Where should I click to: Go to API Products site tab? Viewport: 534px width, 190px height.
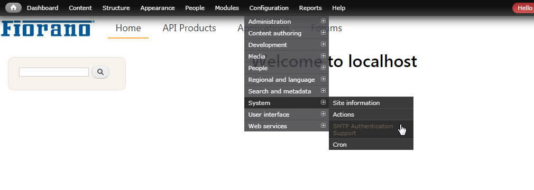(x=189, y=28)
